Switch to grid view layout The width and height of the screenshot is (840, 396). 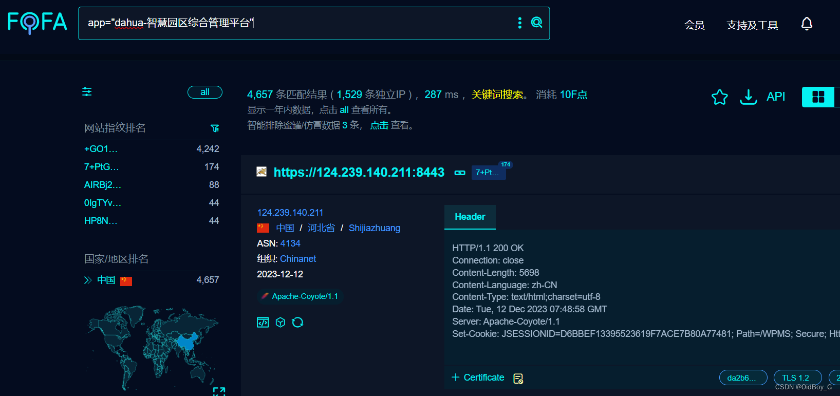[818, 97]
